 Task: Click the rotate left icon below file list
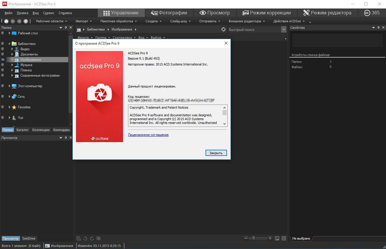pos(85,238)
